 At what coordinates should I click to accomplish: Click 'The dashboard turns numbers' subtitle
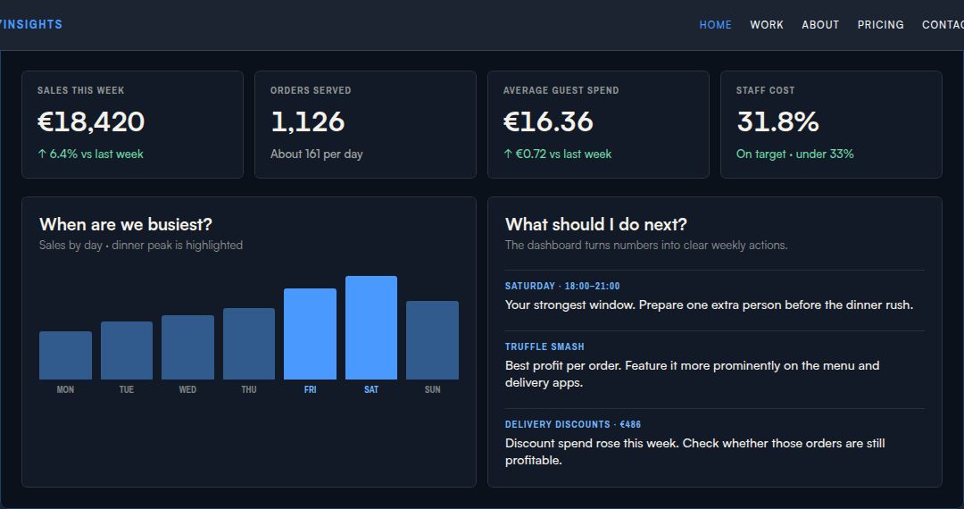pos(646,246)
